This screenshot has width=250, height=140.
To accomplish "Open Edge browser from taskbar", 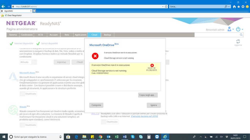I will click(76, 137).
